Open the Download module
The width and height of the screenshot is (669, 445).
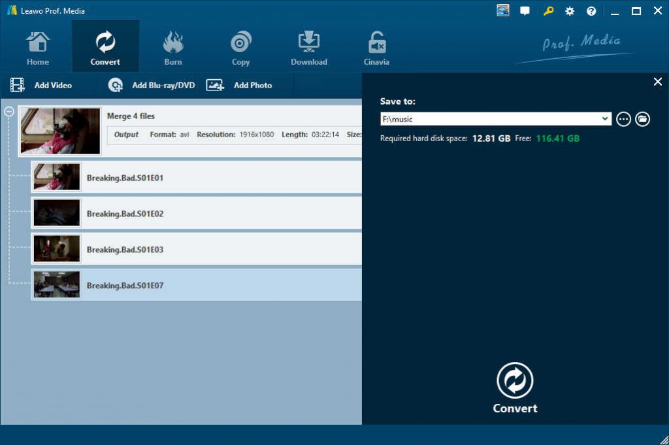309,48
